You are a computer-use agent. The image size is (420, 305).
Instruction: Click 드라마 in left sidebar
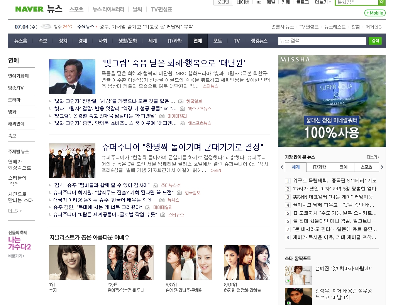(14, 100)
